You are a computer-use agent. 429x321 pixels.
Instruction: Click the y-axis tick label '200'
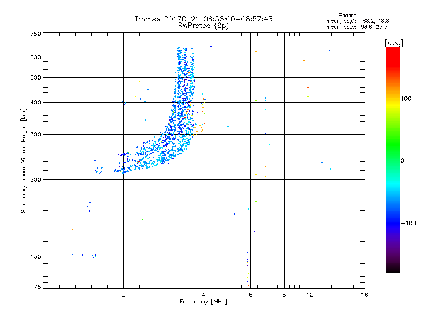pyautogui.click(x=35, y=180)
